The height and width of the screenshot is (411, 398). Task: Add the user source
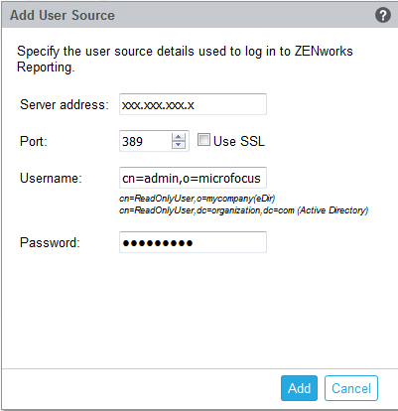coord(299,388)
